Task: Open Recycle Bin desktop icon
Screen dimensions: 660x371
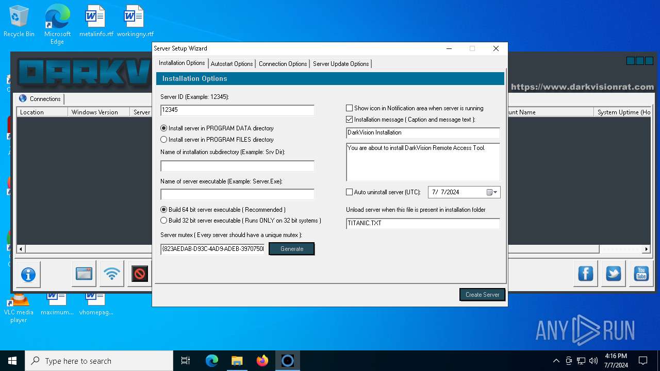Action: point(19,22)
